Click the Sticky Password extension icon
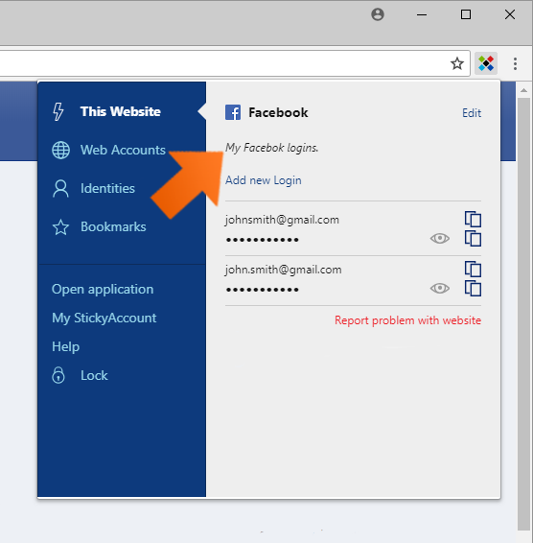 point(486,63)
